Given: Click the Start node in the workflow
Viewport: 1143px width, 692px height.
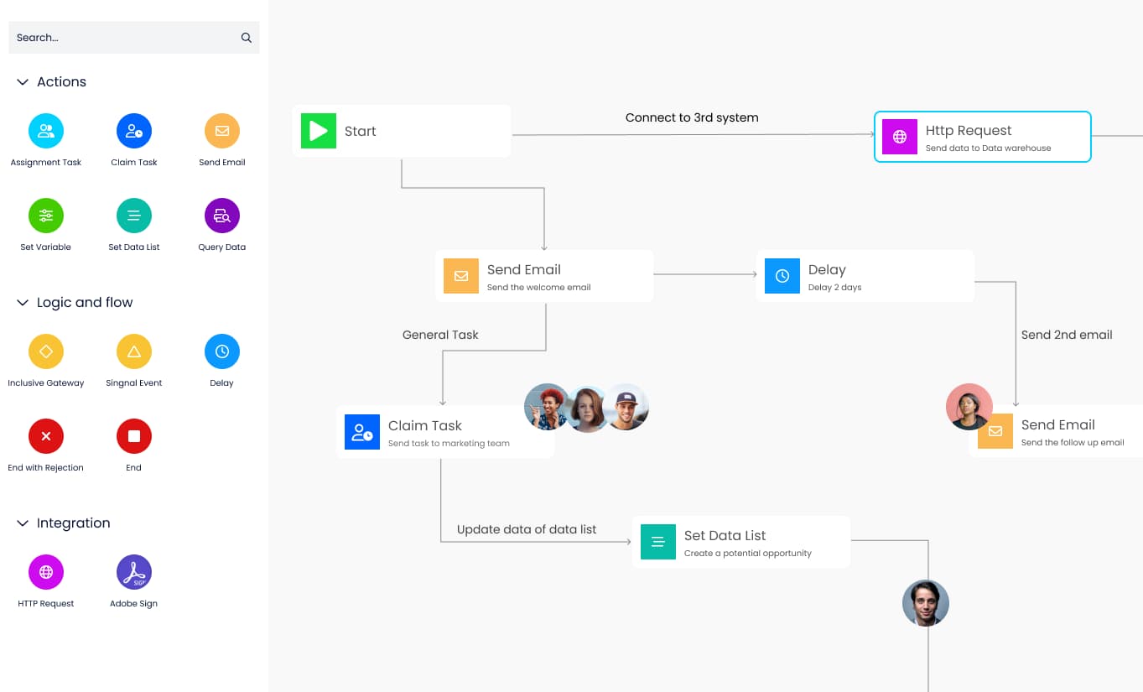Looking at the screenshot, I should point(401,131).
